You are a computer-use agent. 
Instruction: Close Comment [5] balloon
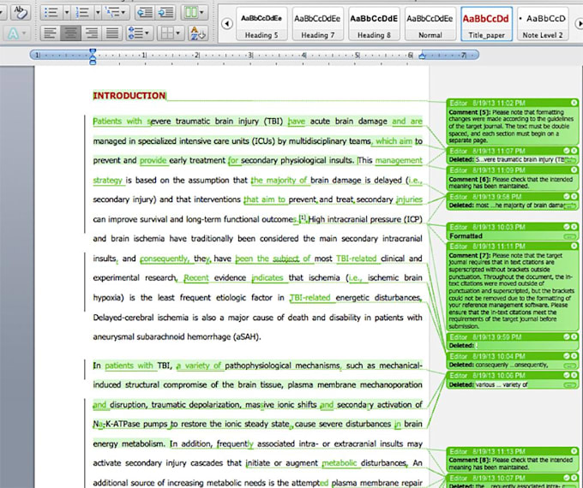coord(574,103)
